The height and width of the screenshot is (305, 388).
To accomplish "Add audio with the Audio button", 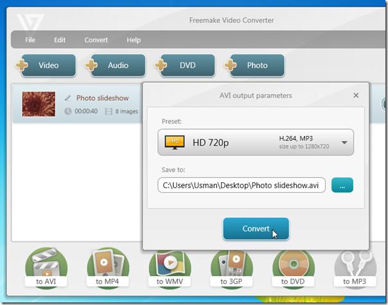I will click(x=116, y=65).
